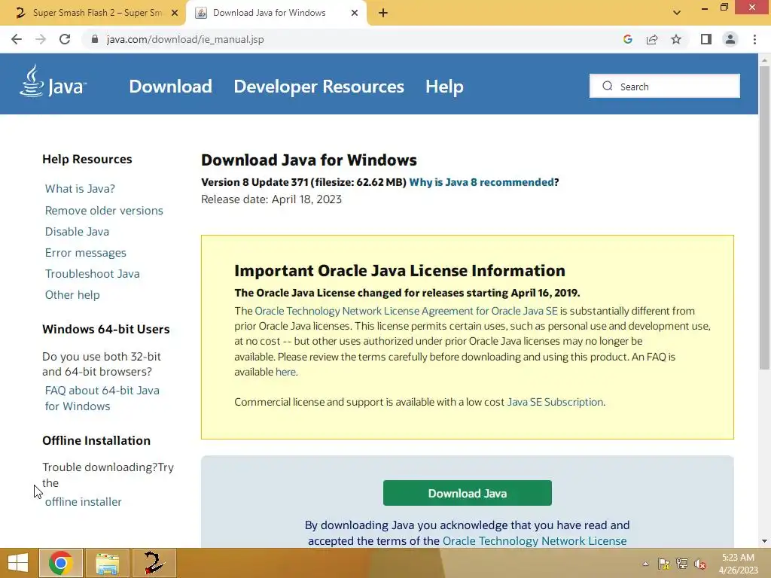Click the FAQ 'here' link
The width and height of the screenshot is (771, 578).
click(285, 372)
